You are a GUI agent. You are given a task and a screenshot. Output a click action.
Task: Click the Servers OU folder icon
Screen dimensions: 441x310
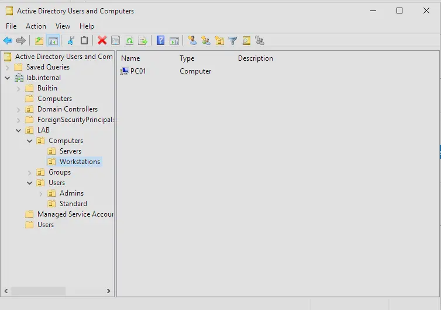51,151
